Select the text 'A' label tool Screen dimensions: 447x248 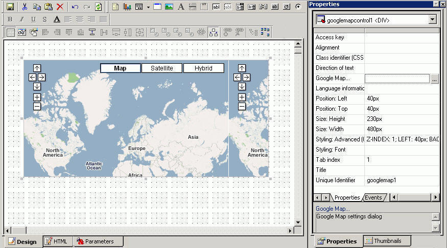pyautogui.click(x=180, y=7)
